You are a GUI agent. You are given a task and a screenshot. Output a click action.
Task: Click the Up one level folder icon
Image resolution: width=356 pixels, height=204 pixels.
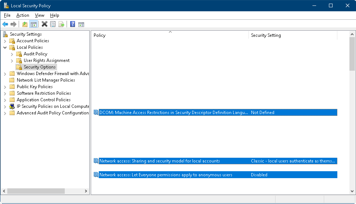click(x=25, y=24)
